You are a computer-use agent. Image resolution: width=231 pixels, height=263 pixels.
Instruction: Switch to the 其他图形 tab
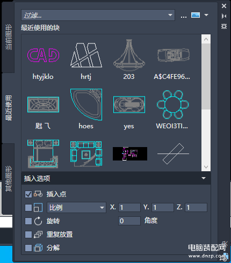pyautogui.click(x=8, y=179)
